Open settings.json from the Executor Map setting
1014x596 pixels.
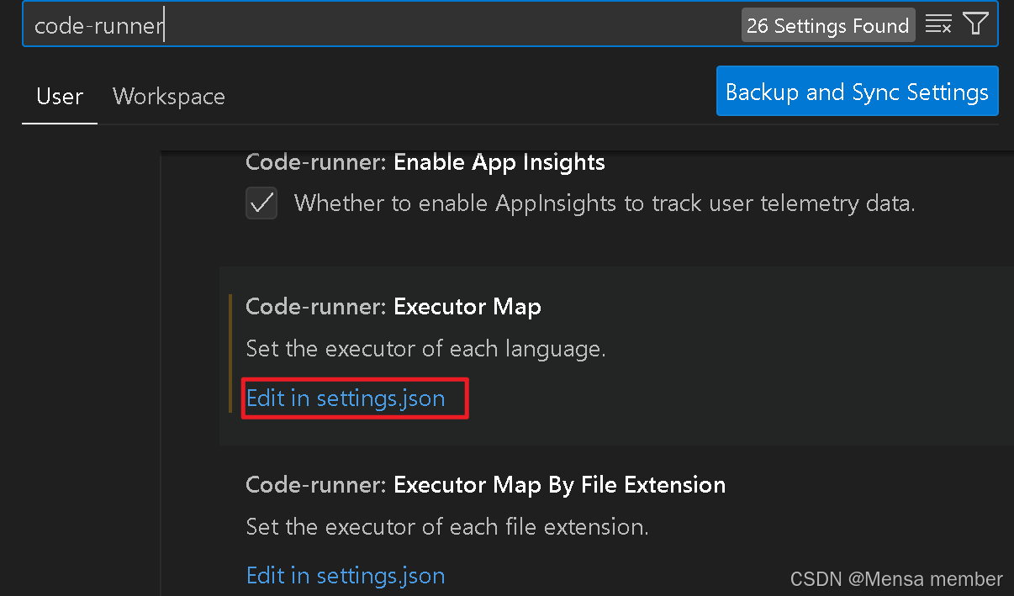346,398
